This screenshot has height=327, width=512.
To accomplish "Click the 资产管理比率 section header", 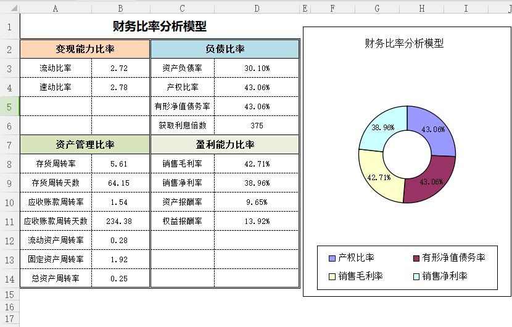I will click(x=85, y=144).
